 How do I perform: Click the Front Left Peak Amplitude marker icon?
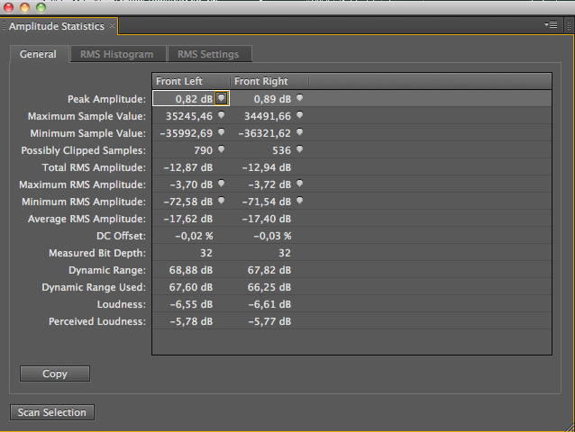[222, 98]
